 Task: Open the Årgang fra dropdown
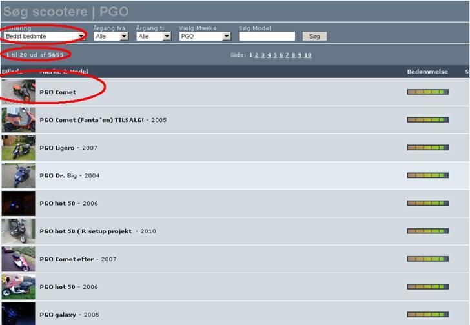(111, 37)
